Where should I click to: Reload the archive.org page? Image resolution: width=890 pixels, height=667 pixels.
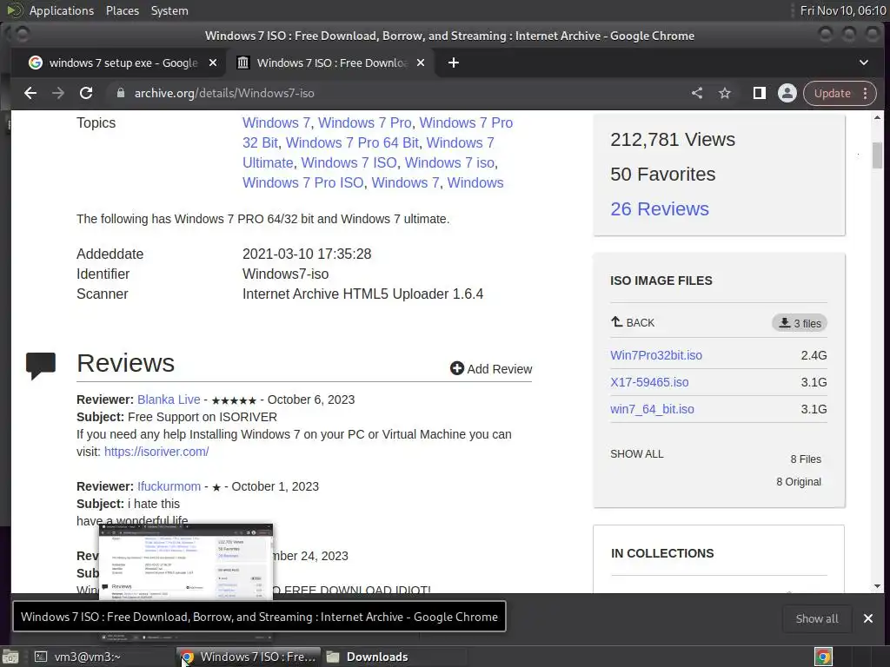coord(86,93)
